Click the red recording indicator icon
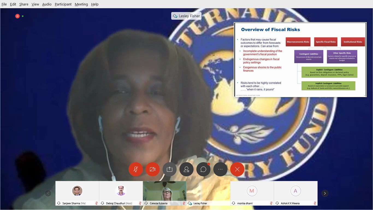 click(x=17, y=16)
